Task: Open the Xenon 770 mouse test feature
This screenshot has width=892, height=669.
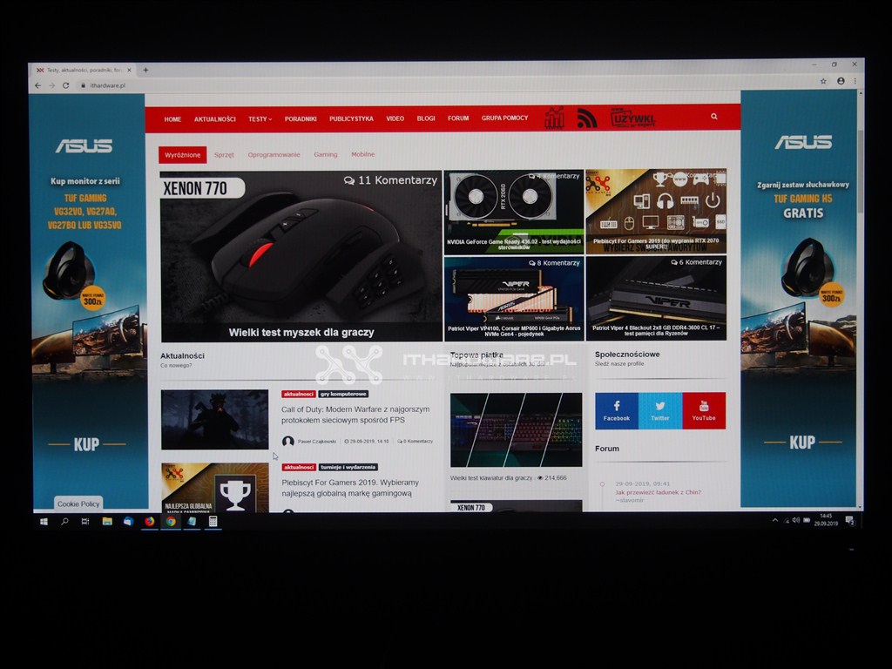Action: pos(301,256)
